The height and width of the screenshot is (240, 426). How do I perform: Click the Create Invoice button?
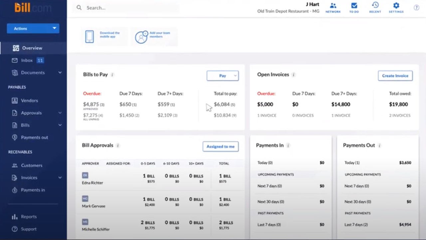(x=395, y=76)
